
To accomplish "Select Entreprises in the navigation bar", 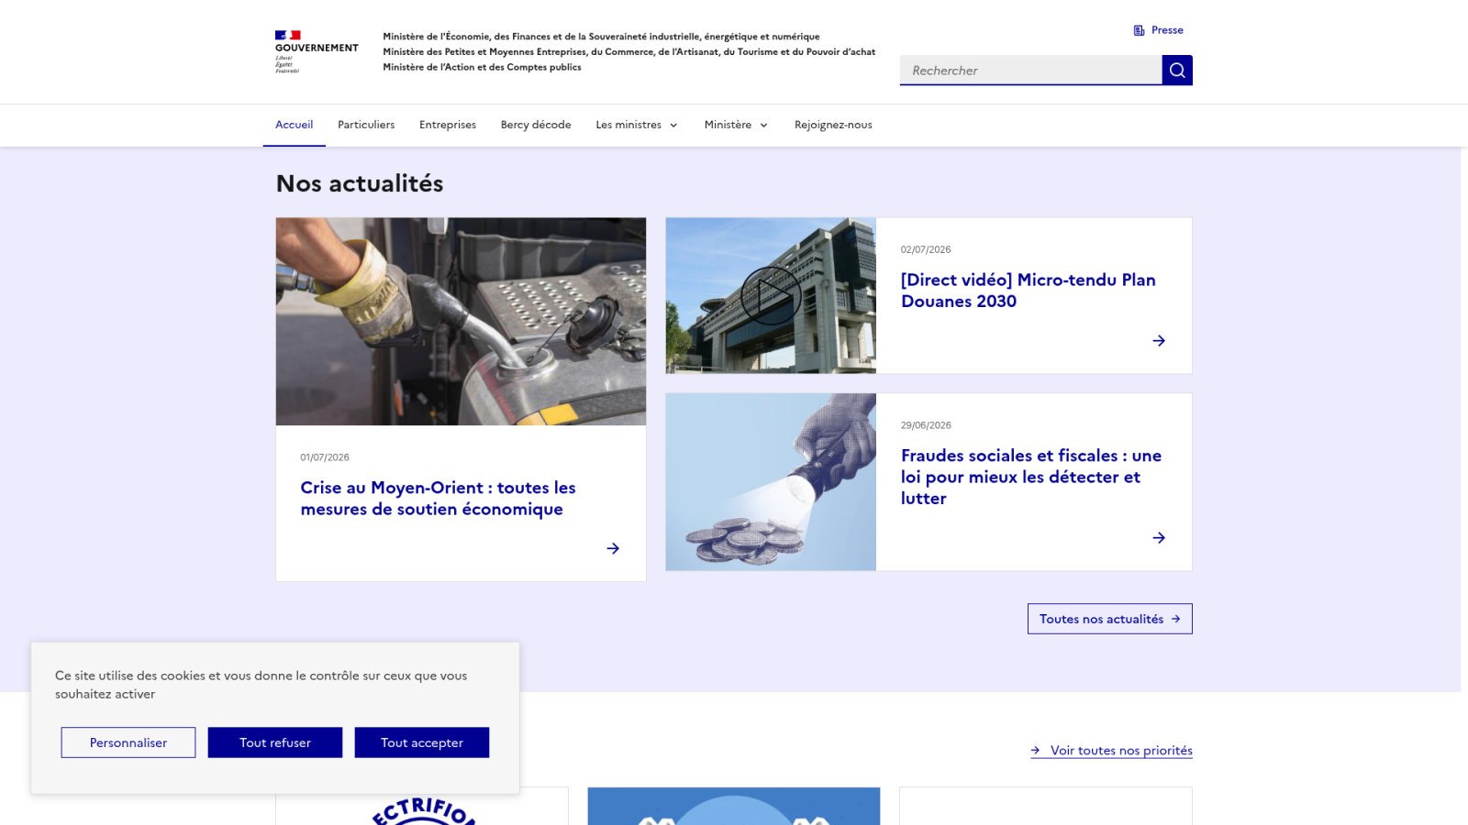I will tap(448, 125).
